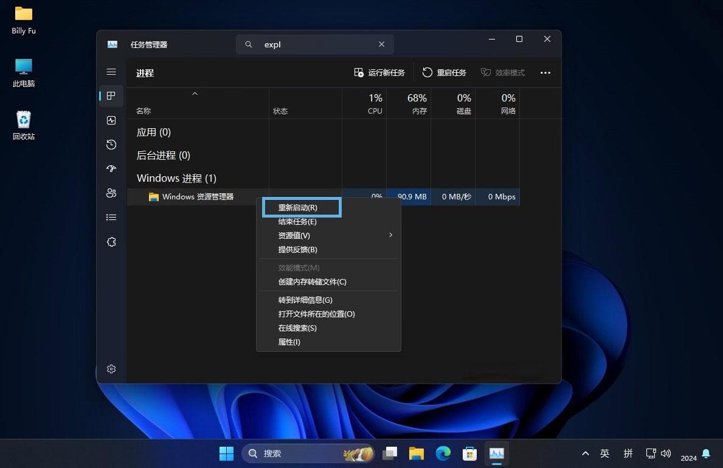Open the Users page icon in sidebar
The image size is (723, 468).
pos(111,193)
